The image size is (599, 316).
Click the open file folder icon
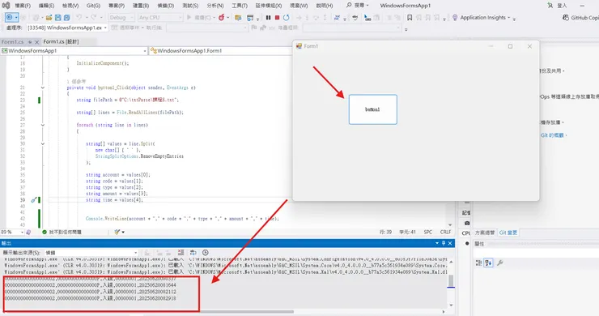coord(49,18)
